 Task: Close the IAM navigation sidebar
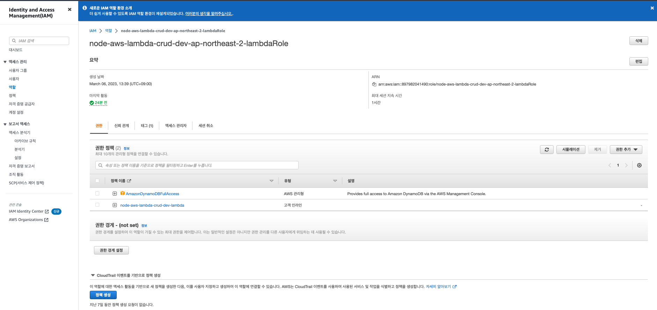70,9
